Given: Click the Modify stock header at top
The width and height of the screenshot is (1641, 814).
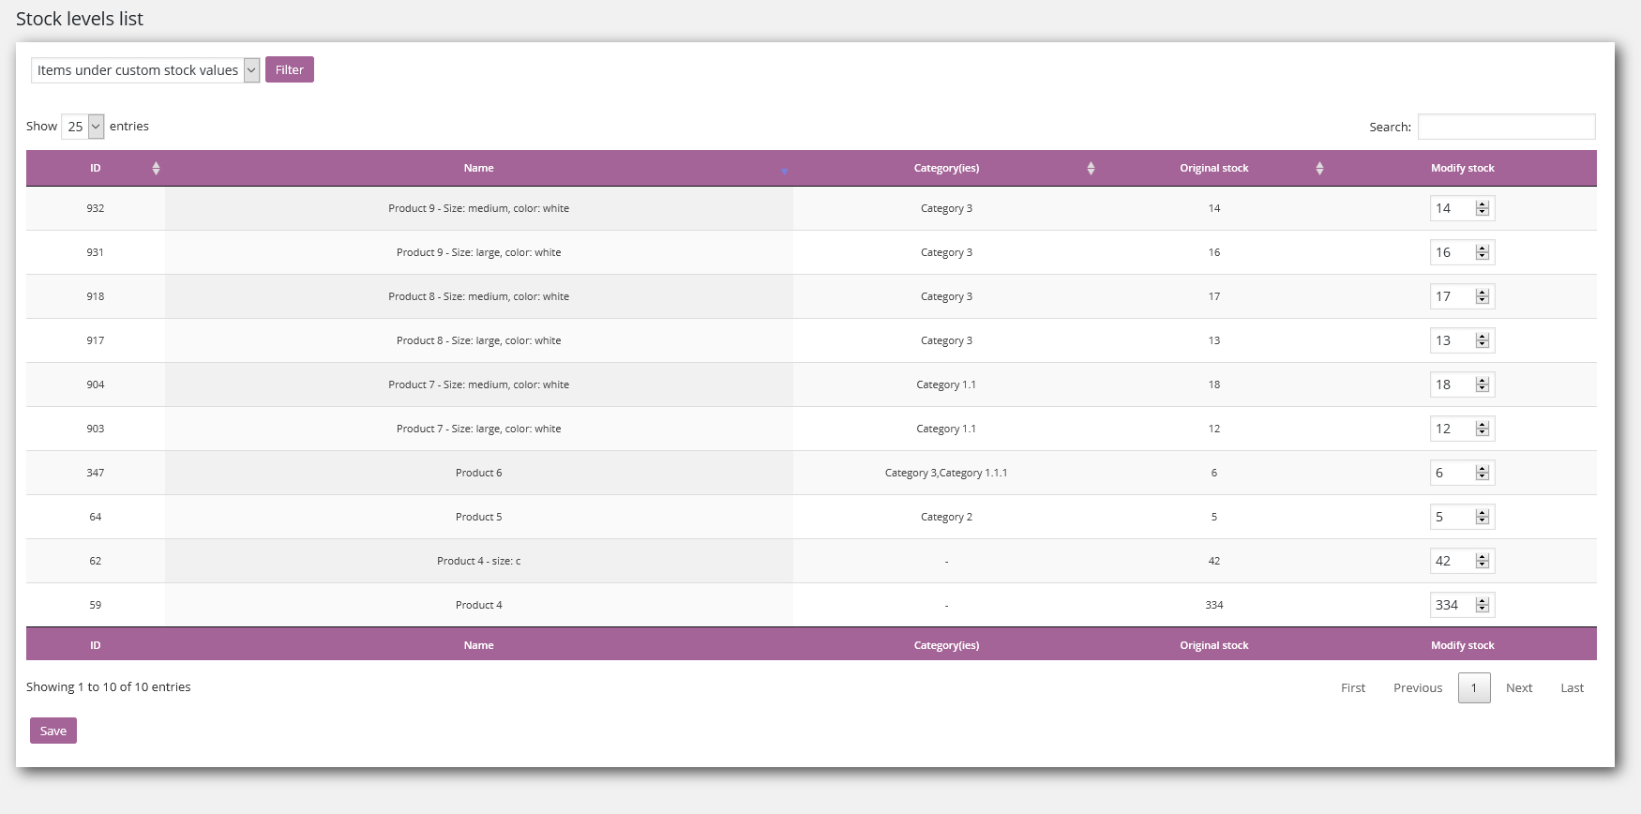Looking at the screenshot, I should 1463,168.
